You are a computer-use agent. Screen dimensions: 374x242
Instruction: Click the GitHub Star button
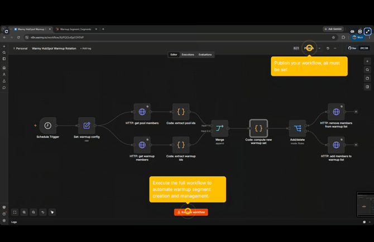[x=352, y=48]
